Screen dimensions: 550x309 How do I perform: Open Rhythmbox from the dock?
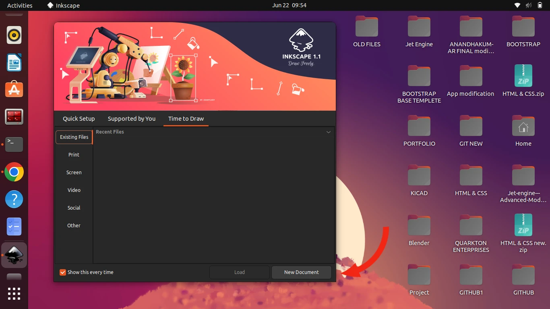pyautogui.click(x=14, y=35)
